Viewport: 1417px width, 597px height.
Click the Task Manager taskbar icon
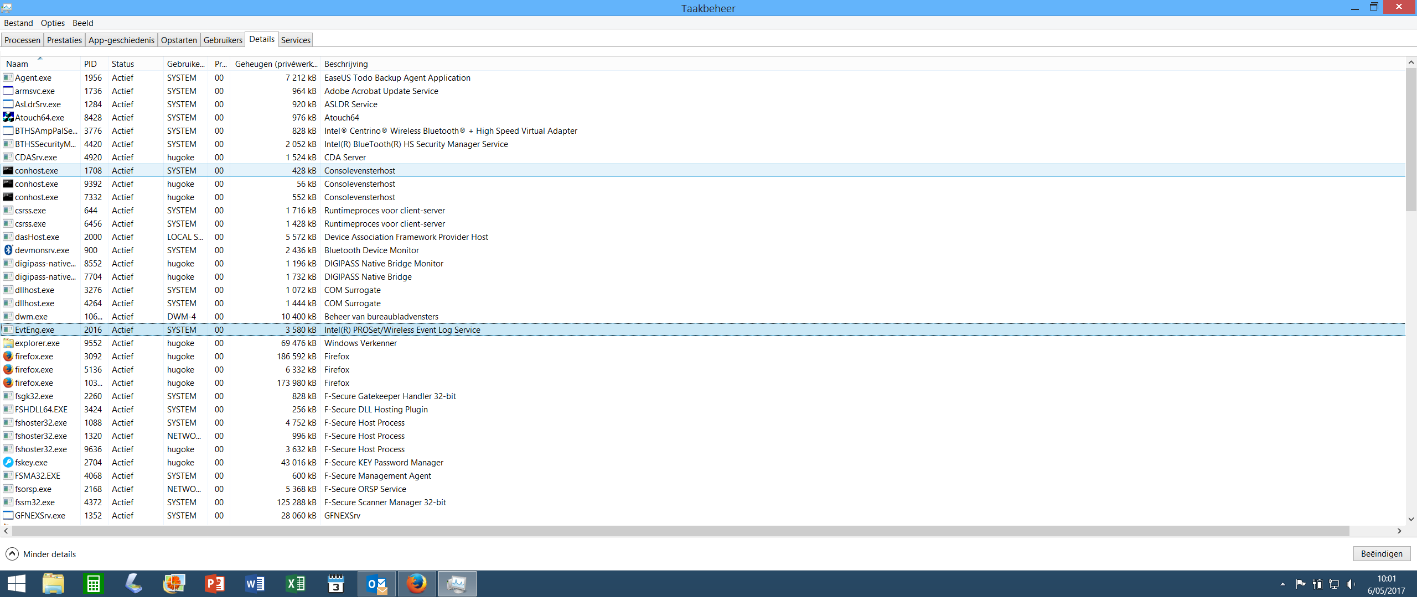tap(457, 584)
